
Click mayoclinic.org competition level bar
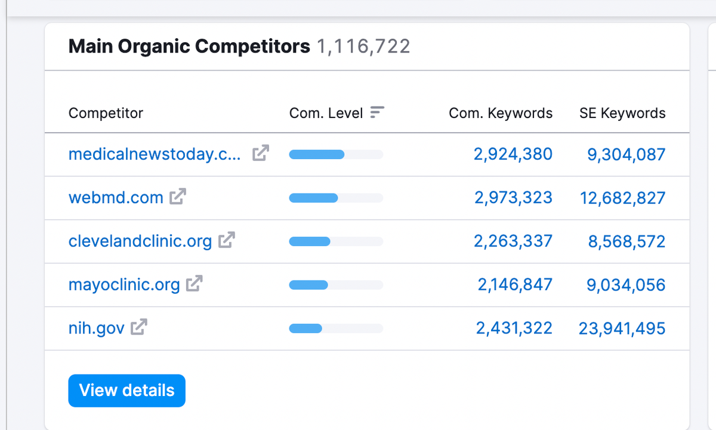coord(336,285)
